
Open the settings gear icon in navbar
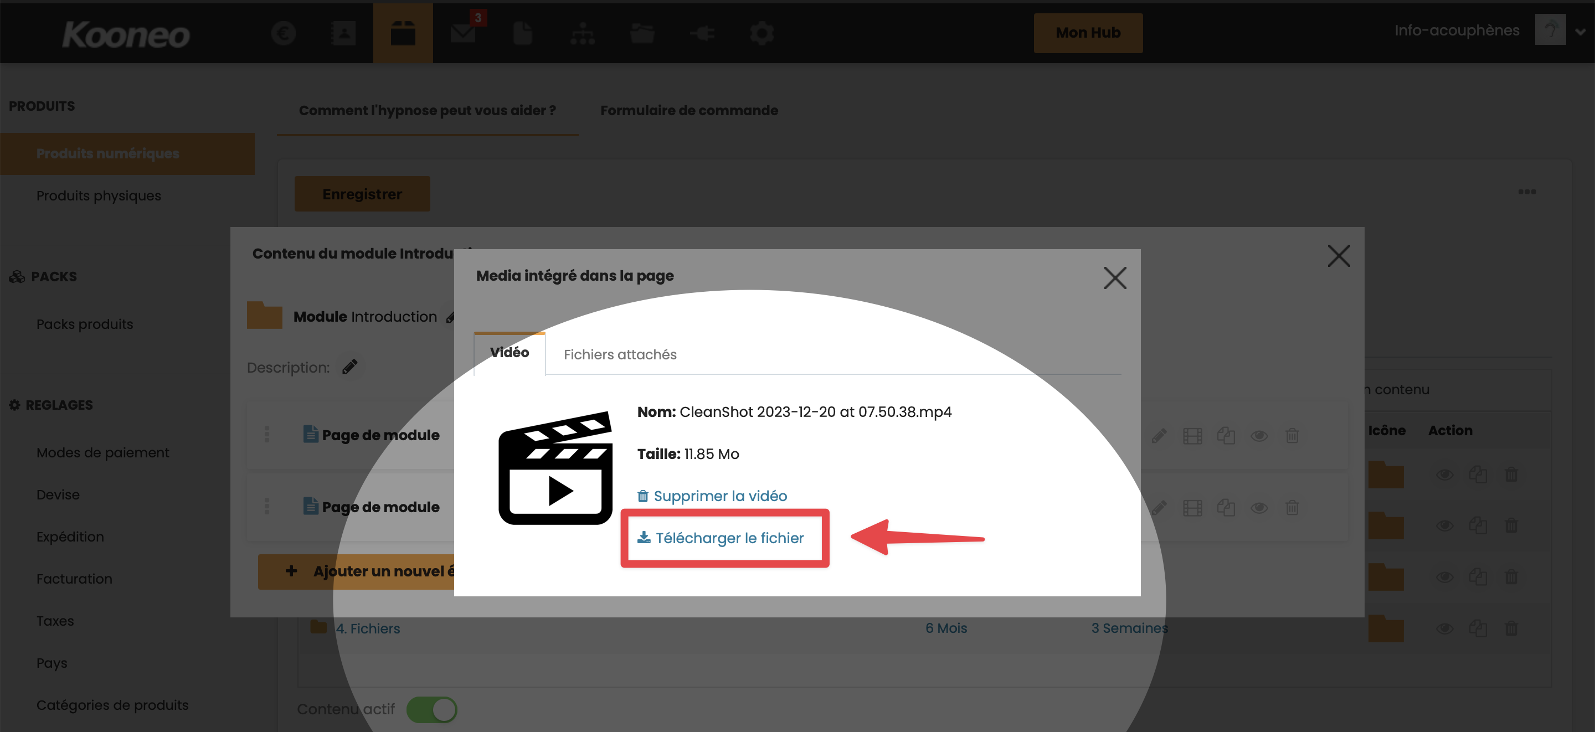pyautogui.click(x=762, y=33)
